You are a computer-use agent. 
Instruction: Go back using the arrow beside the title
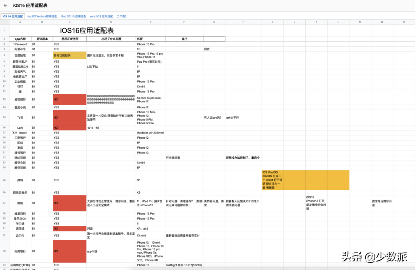point(6,5)
